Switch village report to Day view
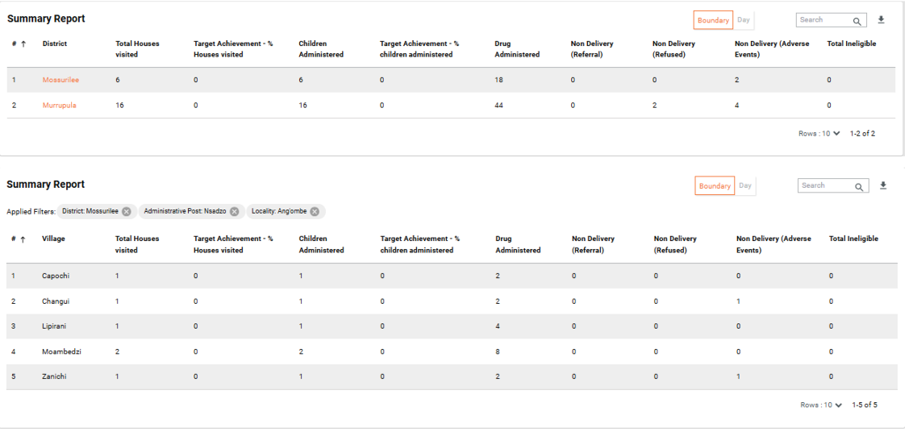913x432 pixels. pos(745,185)
